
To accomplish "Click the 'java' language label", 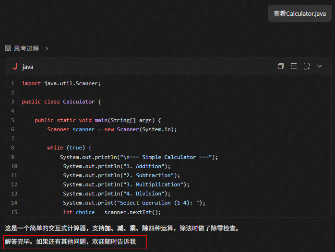I will pyautogui.click(x=28, y=67).
